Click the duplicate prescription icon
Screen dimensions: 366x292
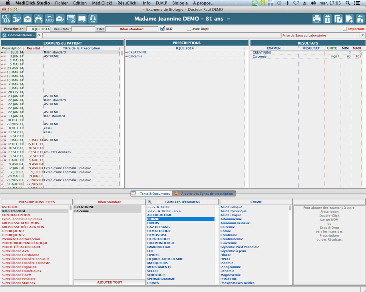point(338,19)
